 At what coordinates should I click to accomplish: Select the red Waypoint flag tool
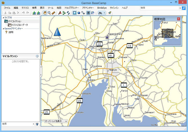click(x=60, y=13)
